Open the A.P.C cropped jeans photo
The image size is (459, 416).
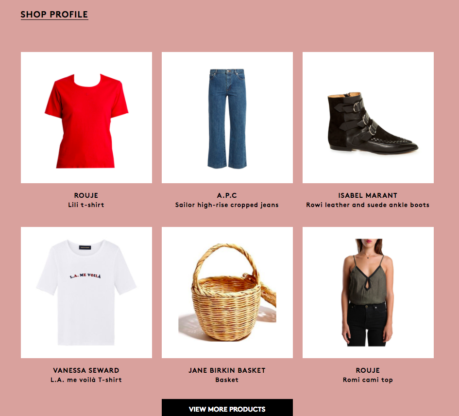click(x=227, y=118)
